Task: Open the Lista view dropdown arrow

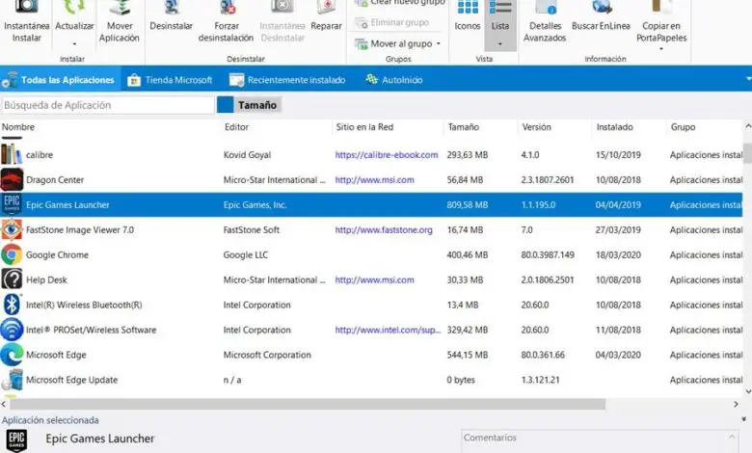Action: pyautogui.click(x=499, y=44)
